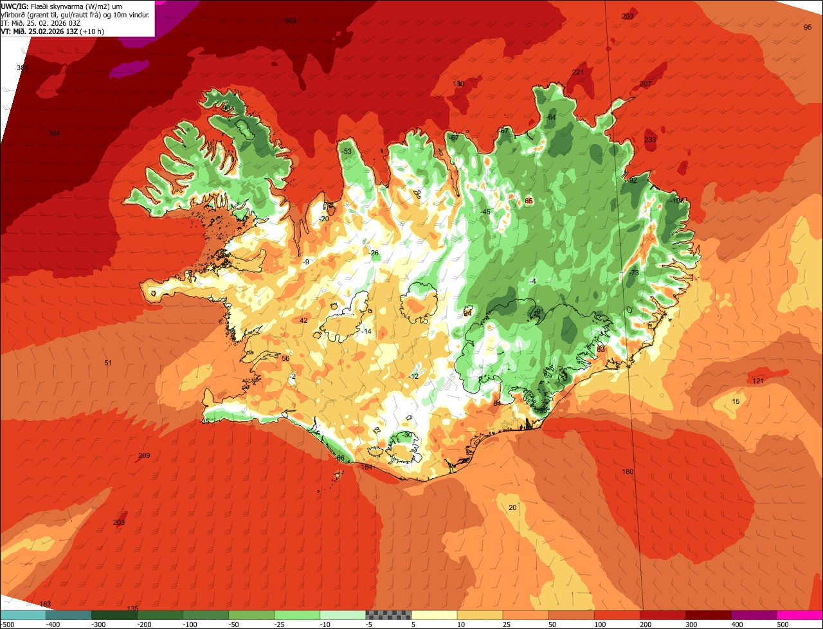The image size is (823, 629).
Task: Click the map value 65 inland
Action: 529,201
